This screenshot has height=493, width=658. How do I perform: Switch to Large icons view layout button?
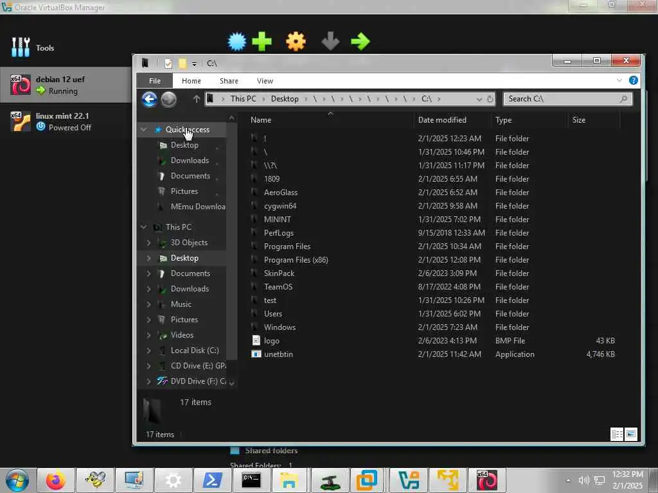click(x=631, y=435)
